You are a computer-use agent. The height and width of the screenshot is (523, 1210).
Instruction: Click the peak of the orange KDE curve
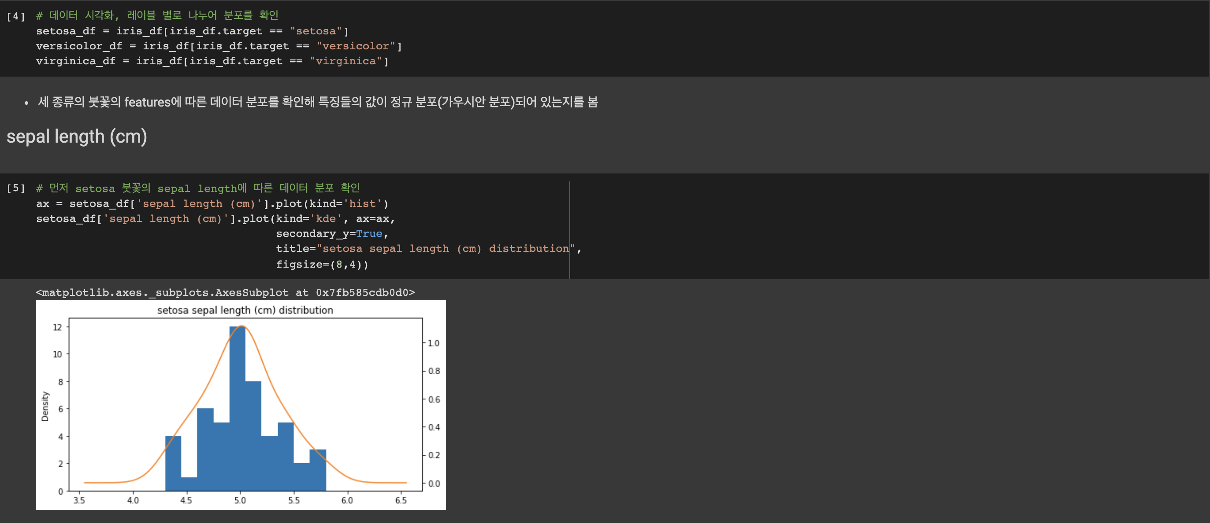[241, 326]
